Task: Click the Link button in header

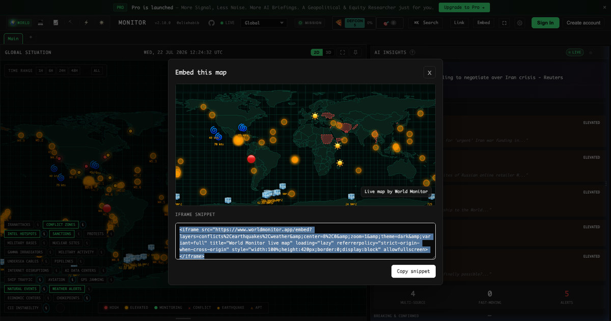Action: click(459, 22)
